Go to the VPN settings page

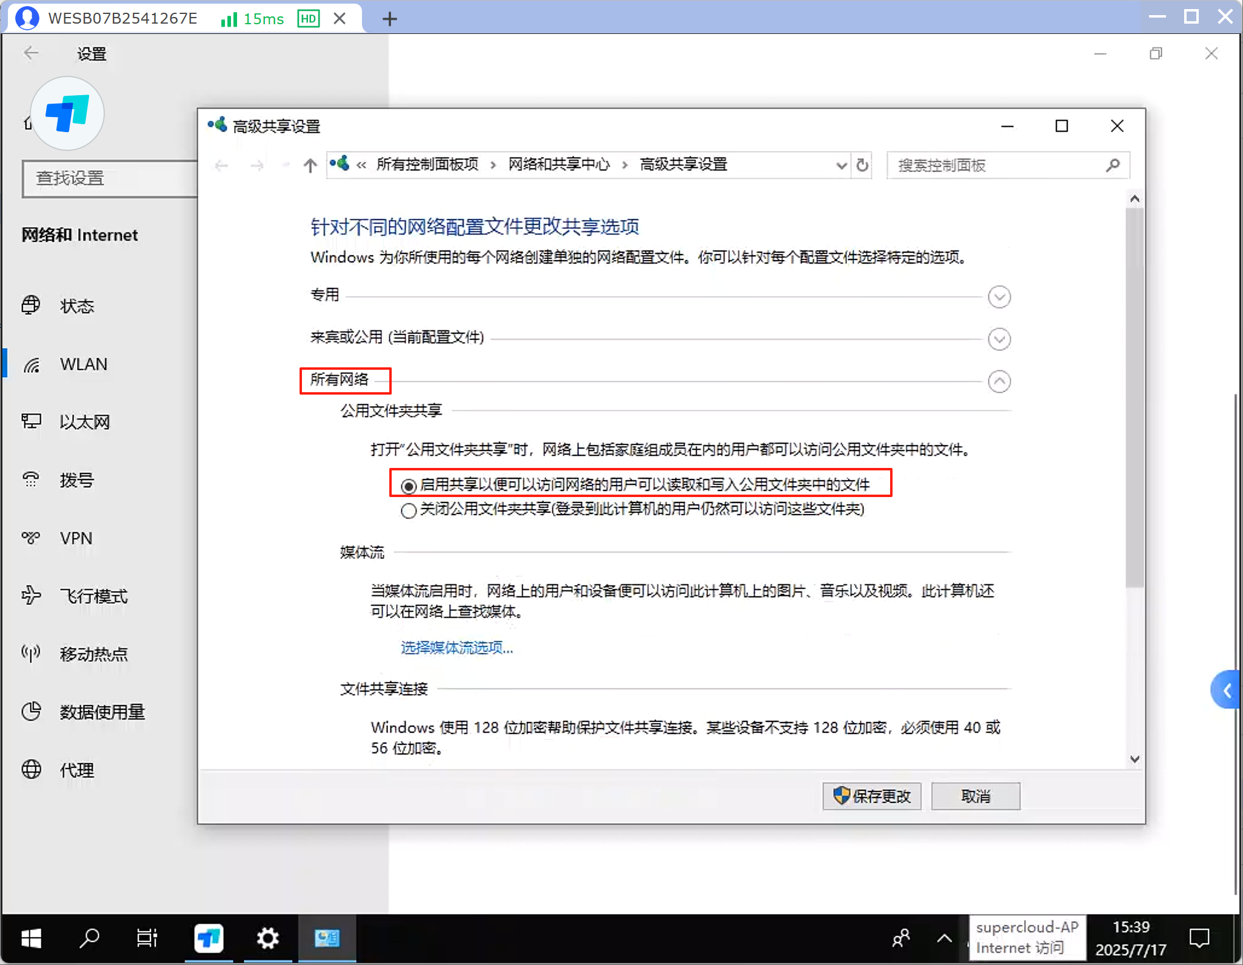(x=76, y=538)
